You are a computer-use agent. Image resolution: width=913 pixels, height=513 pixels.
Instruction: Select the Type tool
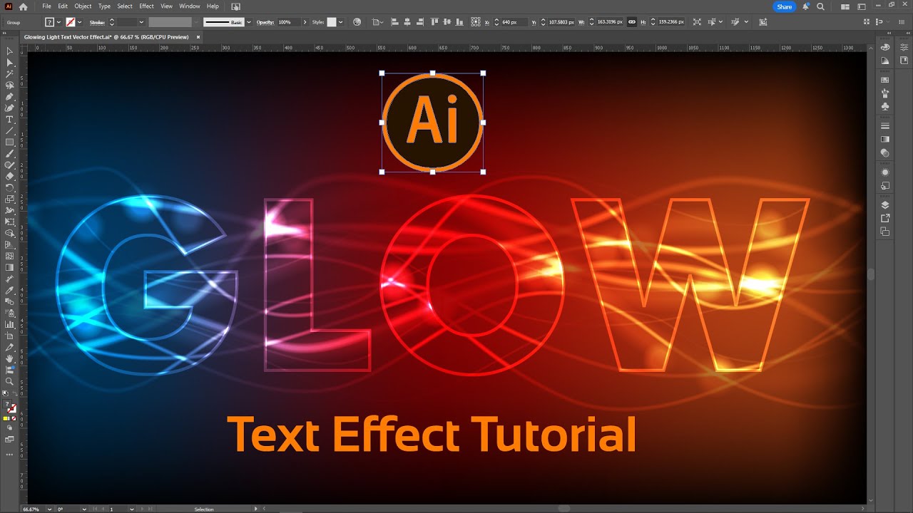click(9, 120)
